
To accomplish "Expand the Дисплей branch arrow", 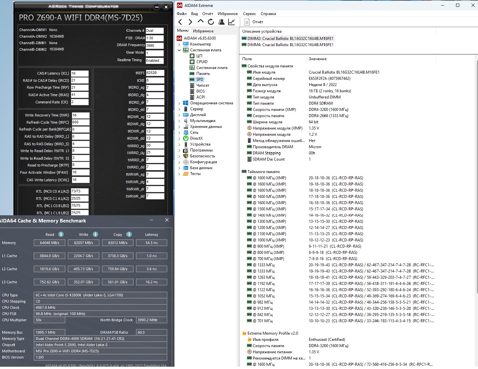I will (179, 115).
